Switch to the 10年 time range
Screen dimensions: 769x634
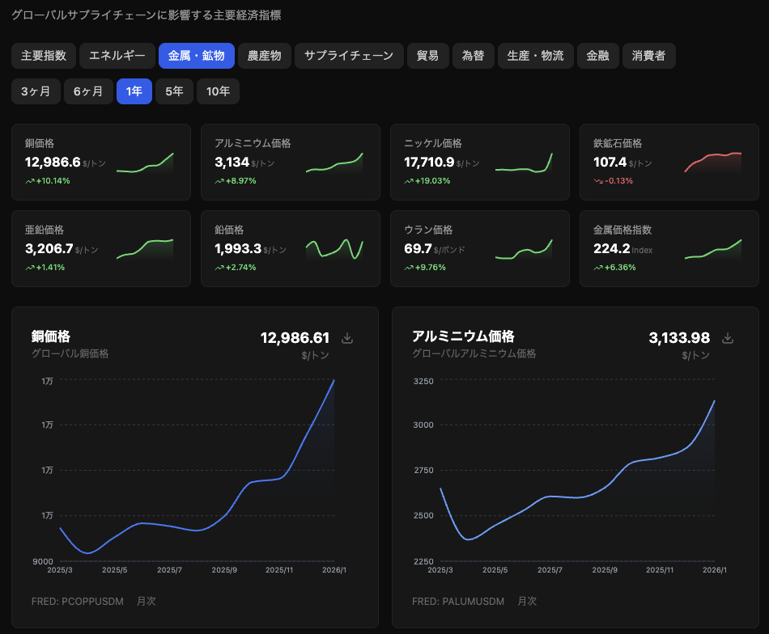pos(218,91)
